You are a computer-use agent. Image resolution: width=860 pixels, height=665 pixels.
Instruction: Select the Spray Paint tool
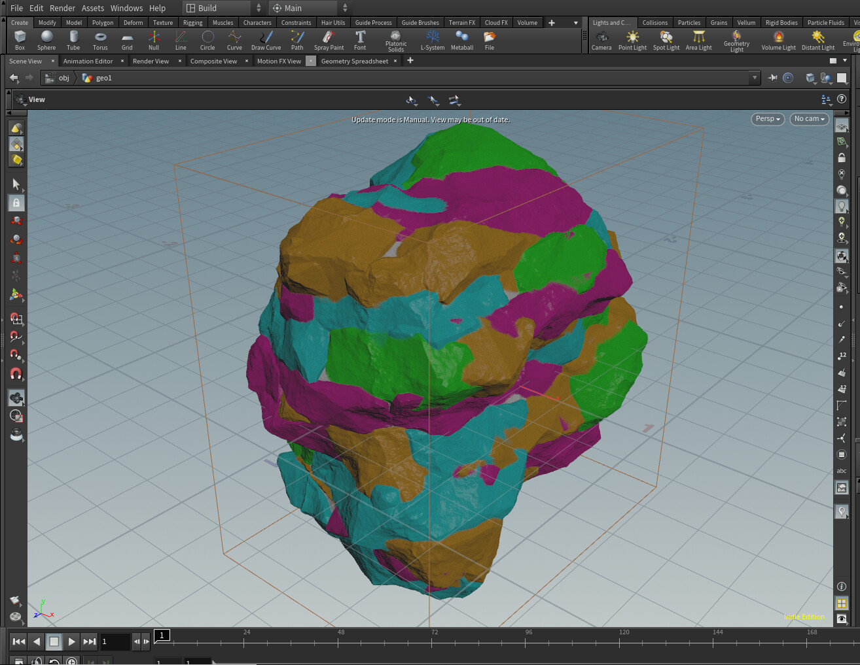329,40
